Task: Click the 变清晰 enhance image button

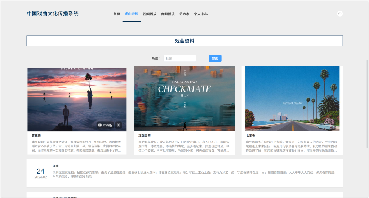Action: tap(105, 125)
